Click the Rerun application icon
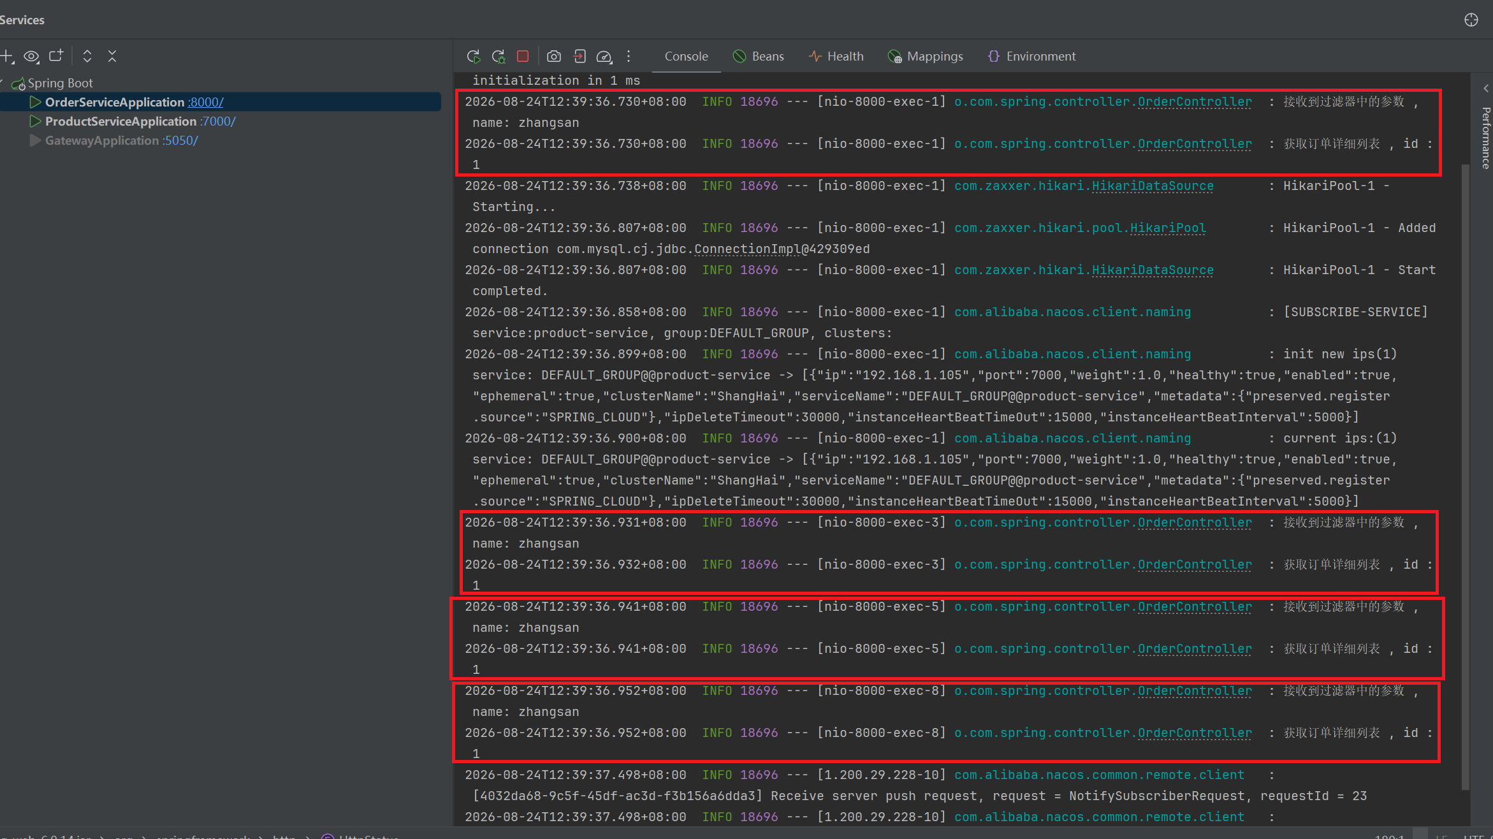 click(x=474, y=56)
